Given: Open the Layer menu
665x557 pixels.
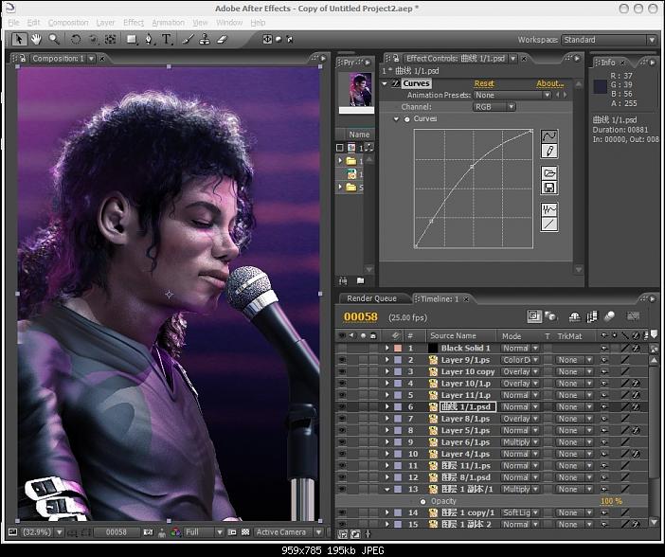Looking at the screenshot, I should tap(105, 23).
